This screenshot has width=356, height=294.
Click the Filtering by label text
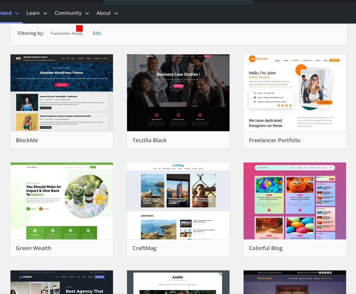[31, 33]
